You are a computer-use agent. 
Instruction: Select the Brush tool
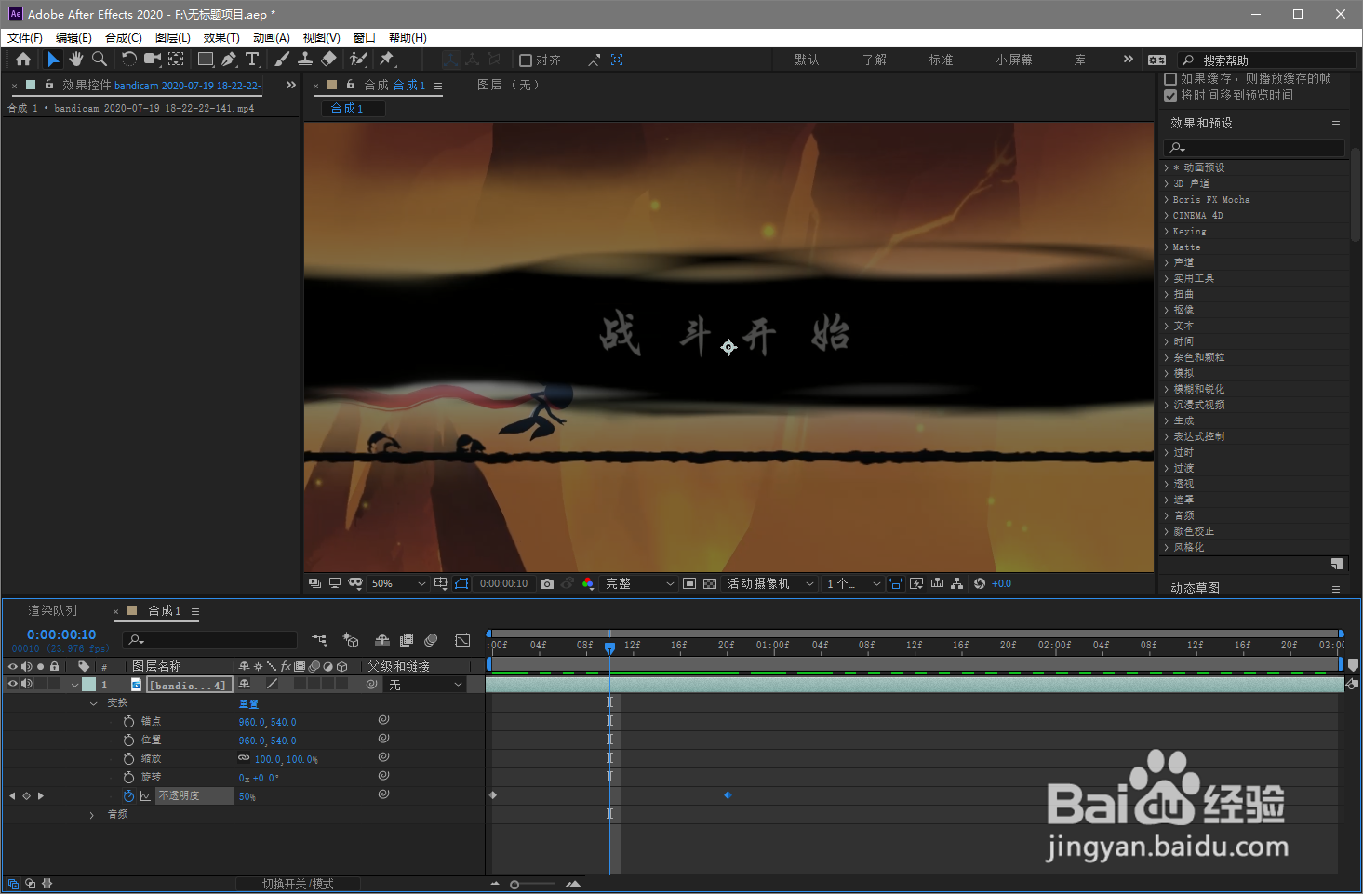coord(282,60)
